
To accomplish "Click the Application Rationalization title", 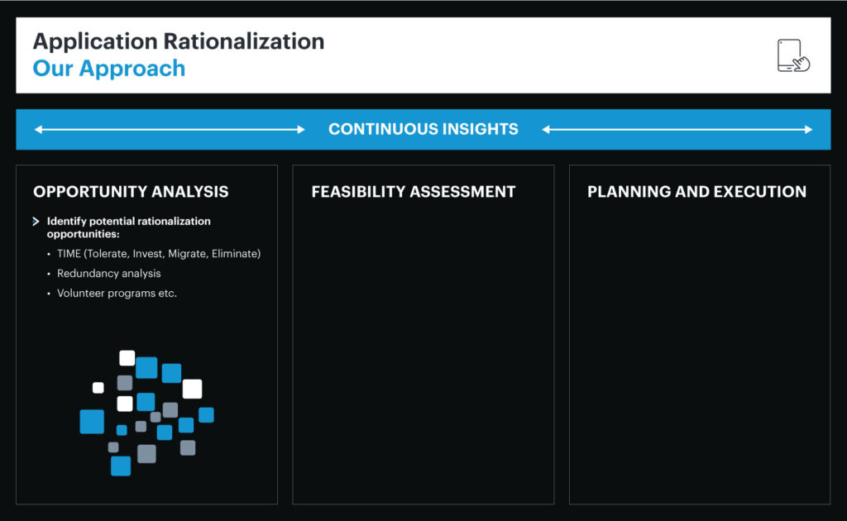I will (179, 41).
